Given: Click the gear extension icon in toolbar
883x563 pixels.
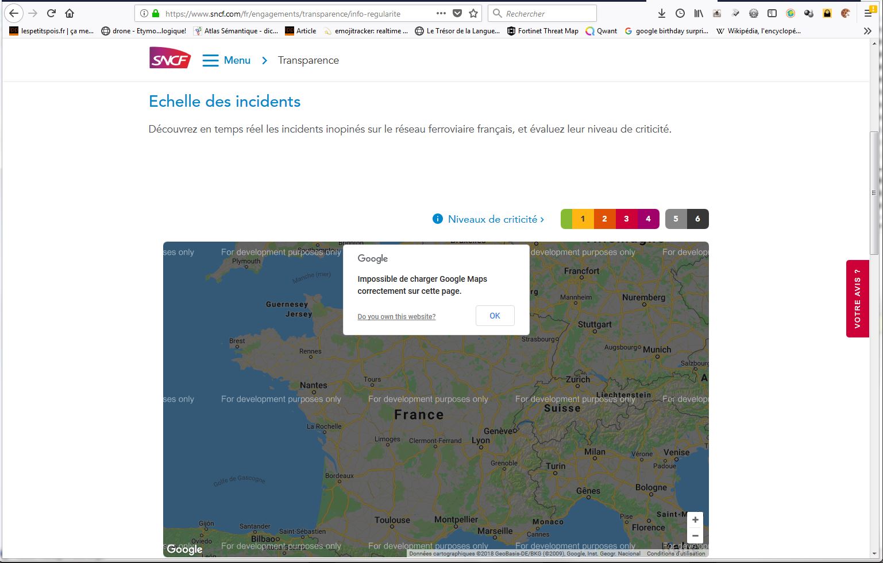Looking at the screenshot, I should pyautogui.click(x=754, y=13).
